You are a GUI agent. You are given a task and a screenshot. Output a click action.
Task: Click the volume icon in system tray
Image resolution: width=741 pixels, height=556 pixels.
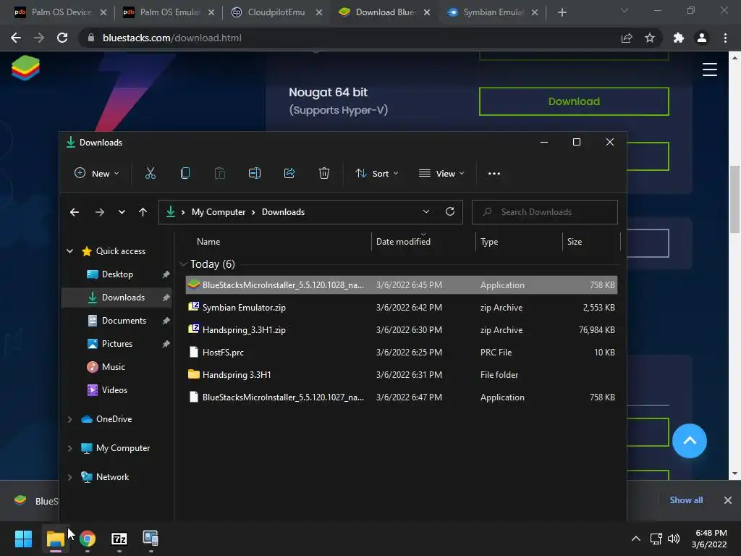(x=674, y=539)
